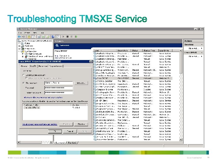The image size is (217, 162).
Task: Open the Troubleshooting using hardware profiles link
Action: pyautogui.click(x=40, y=124)
